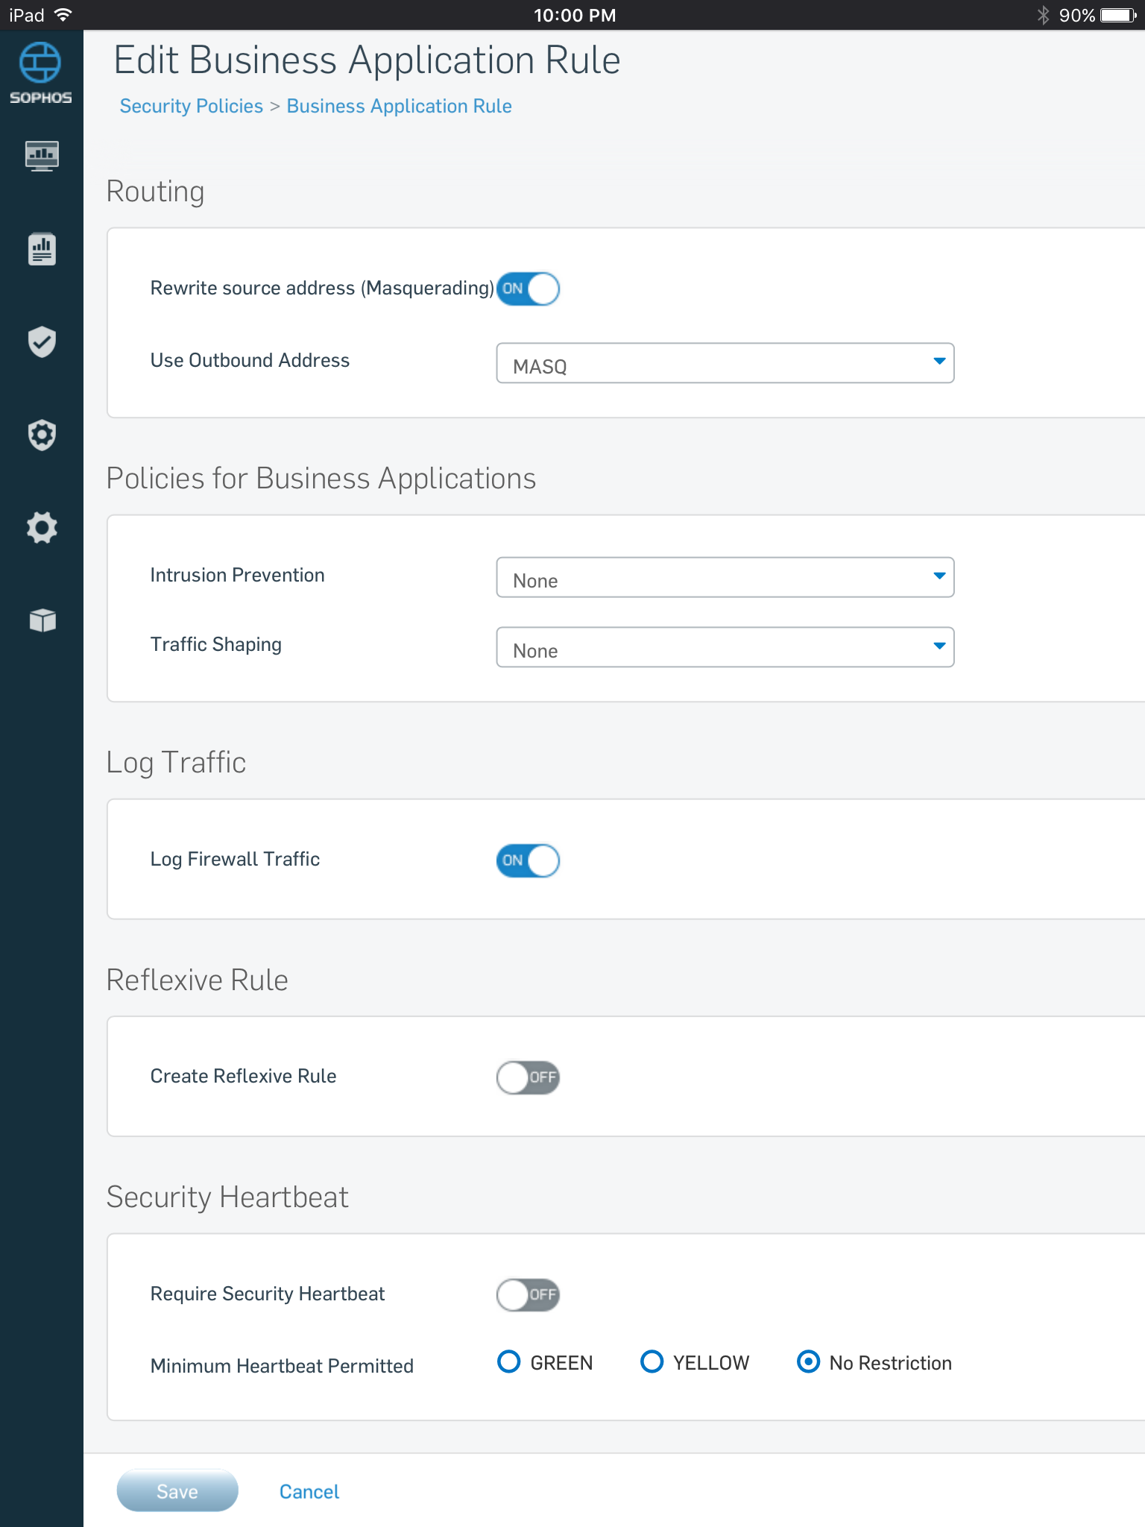Choose the No Restriction radio button
The image size is (1145, 1527).
[808, 1361]
